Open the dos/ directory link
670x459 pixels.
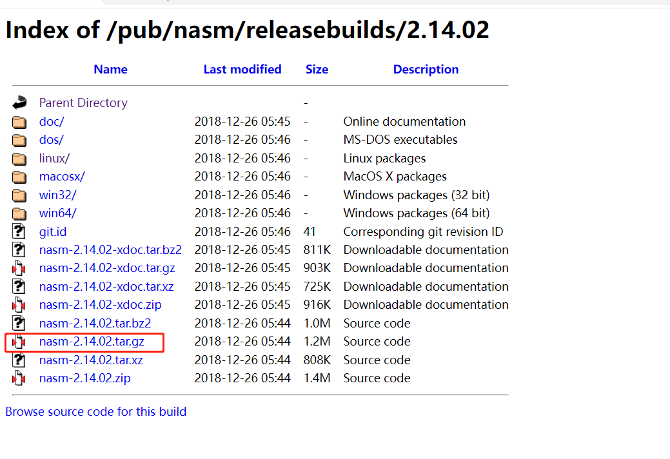pos(52,140)
